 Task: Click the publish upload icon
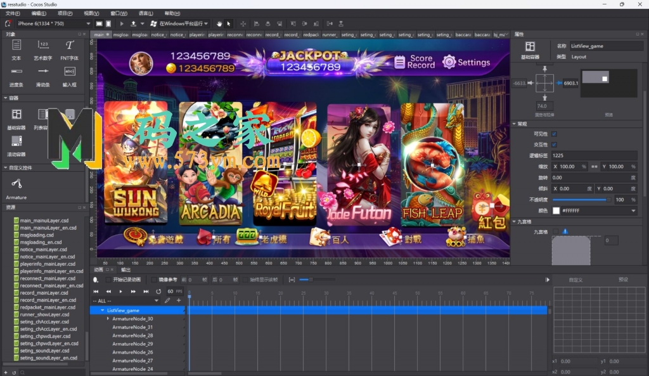[x=133, y=23]
